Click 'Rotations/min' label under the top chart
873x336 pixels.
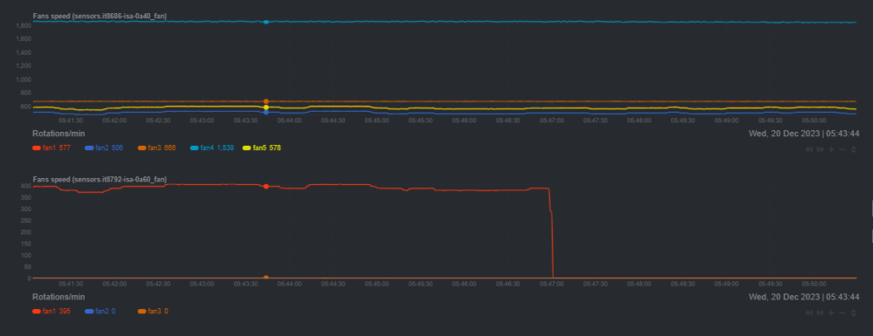coord(58,134)
